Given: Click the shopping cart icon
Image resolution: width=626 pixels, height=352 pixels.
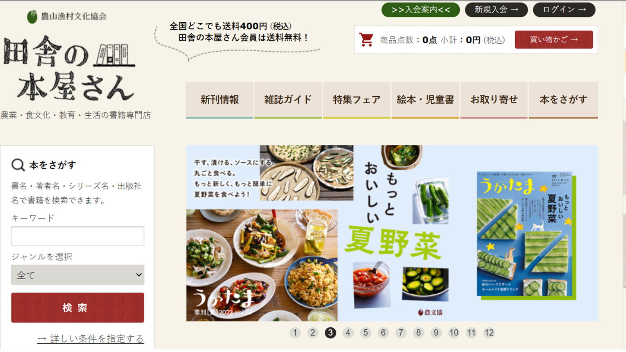Looking at the screenshot, I should coord(367,40).
